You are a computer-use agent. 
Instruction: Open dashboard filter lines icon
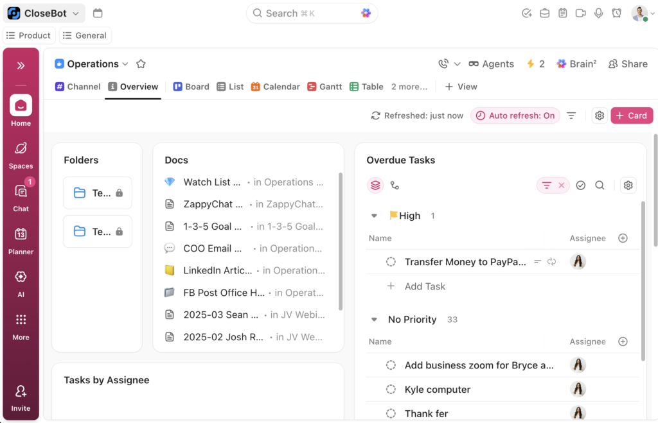click(x=571, y=116)
